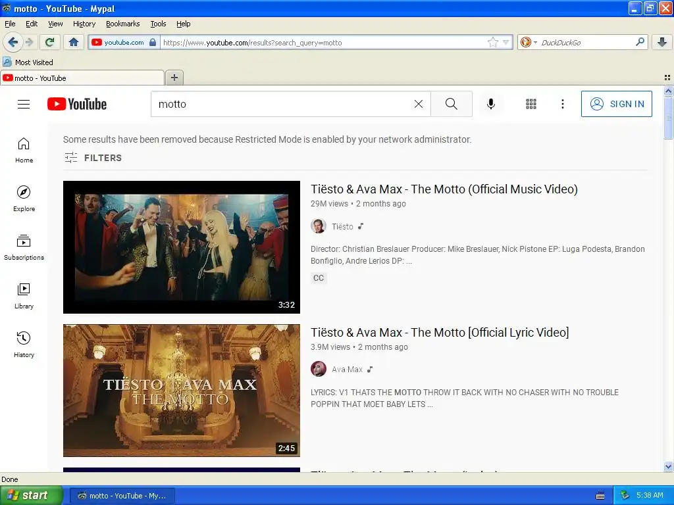Open Subscriptions in the sidebar
674x505 pixels.
click(x=24, y=247)
